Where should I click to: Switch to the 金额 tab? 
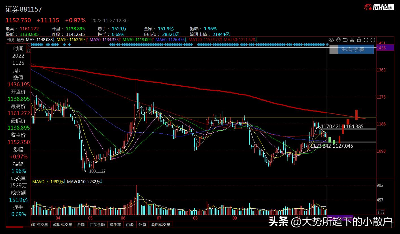pos(81,225)
